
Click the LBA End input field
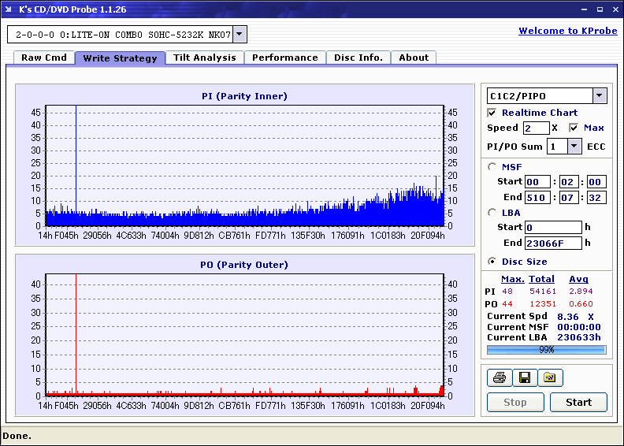553,243
